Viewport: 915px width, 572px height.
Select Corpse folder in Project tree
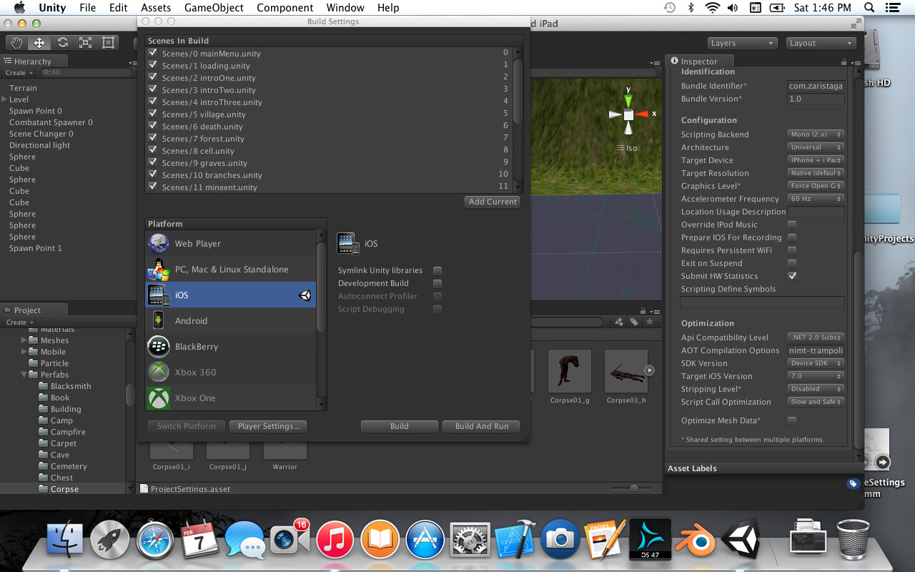[x=64, y=489]
